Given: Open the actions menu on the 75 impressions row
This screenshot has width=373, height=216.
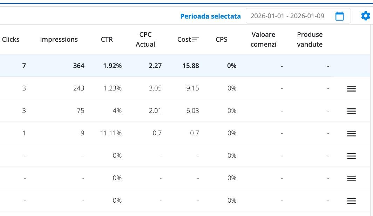Looking at the screenshot, I should [x=351, y=110].
